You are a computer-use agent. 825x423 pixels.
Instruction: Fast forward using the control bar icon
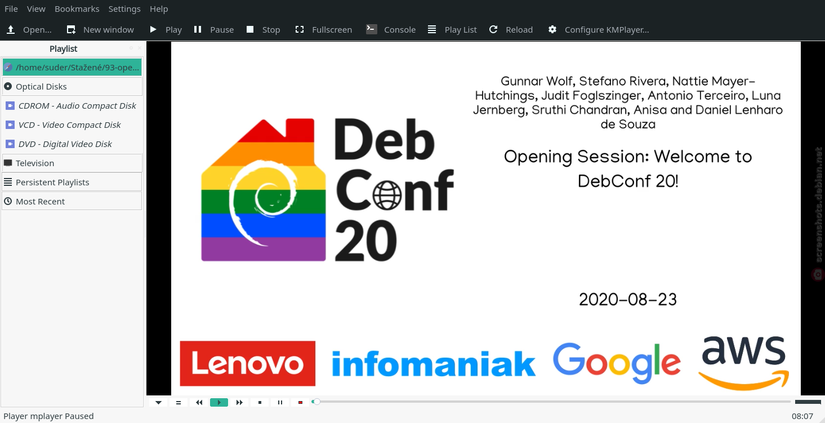click(239, 403)
